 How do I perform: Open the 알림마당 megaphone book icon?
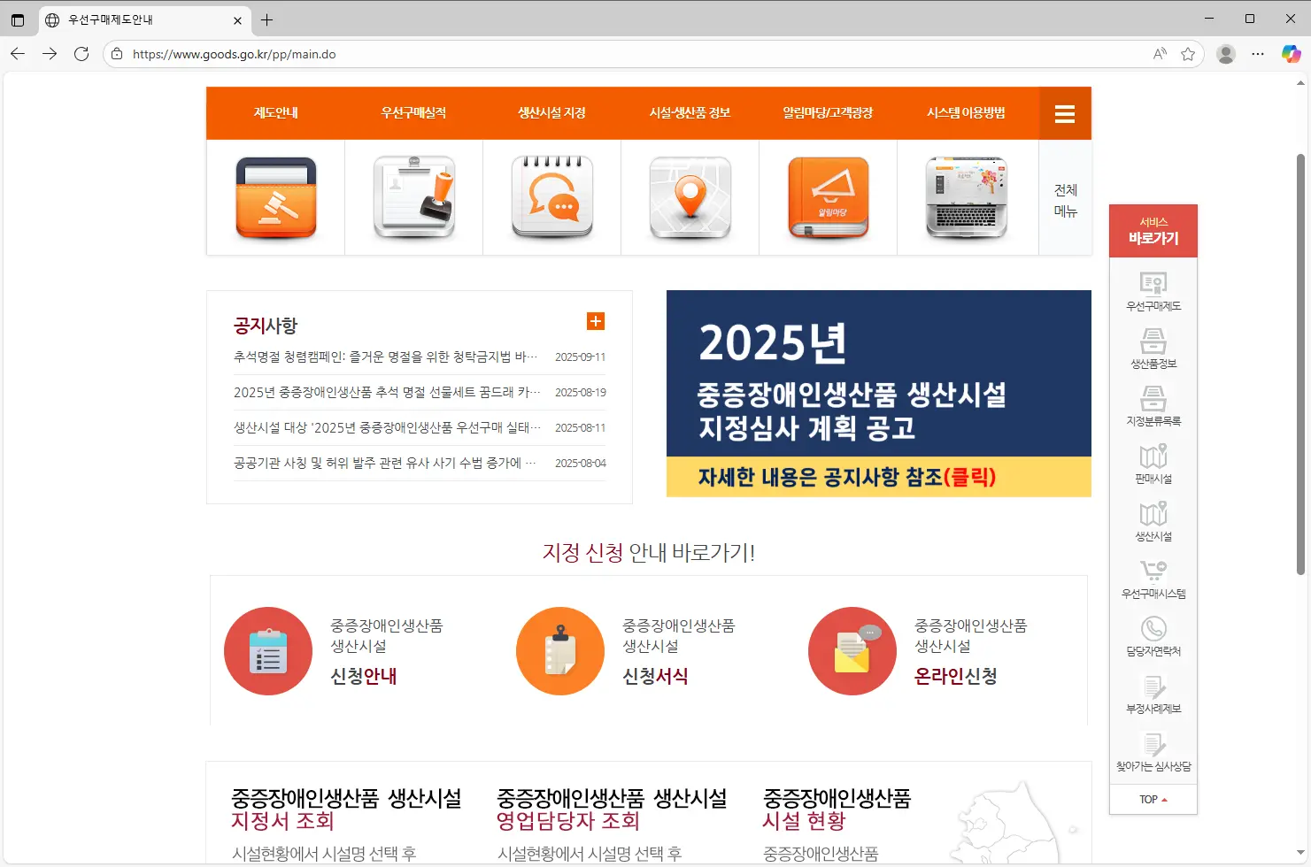tap(829, 197)
